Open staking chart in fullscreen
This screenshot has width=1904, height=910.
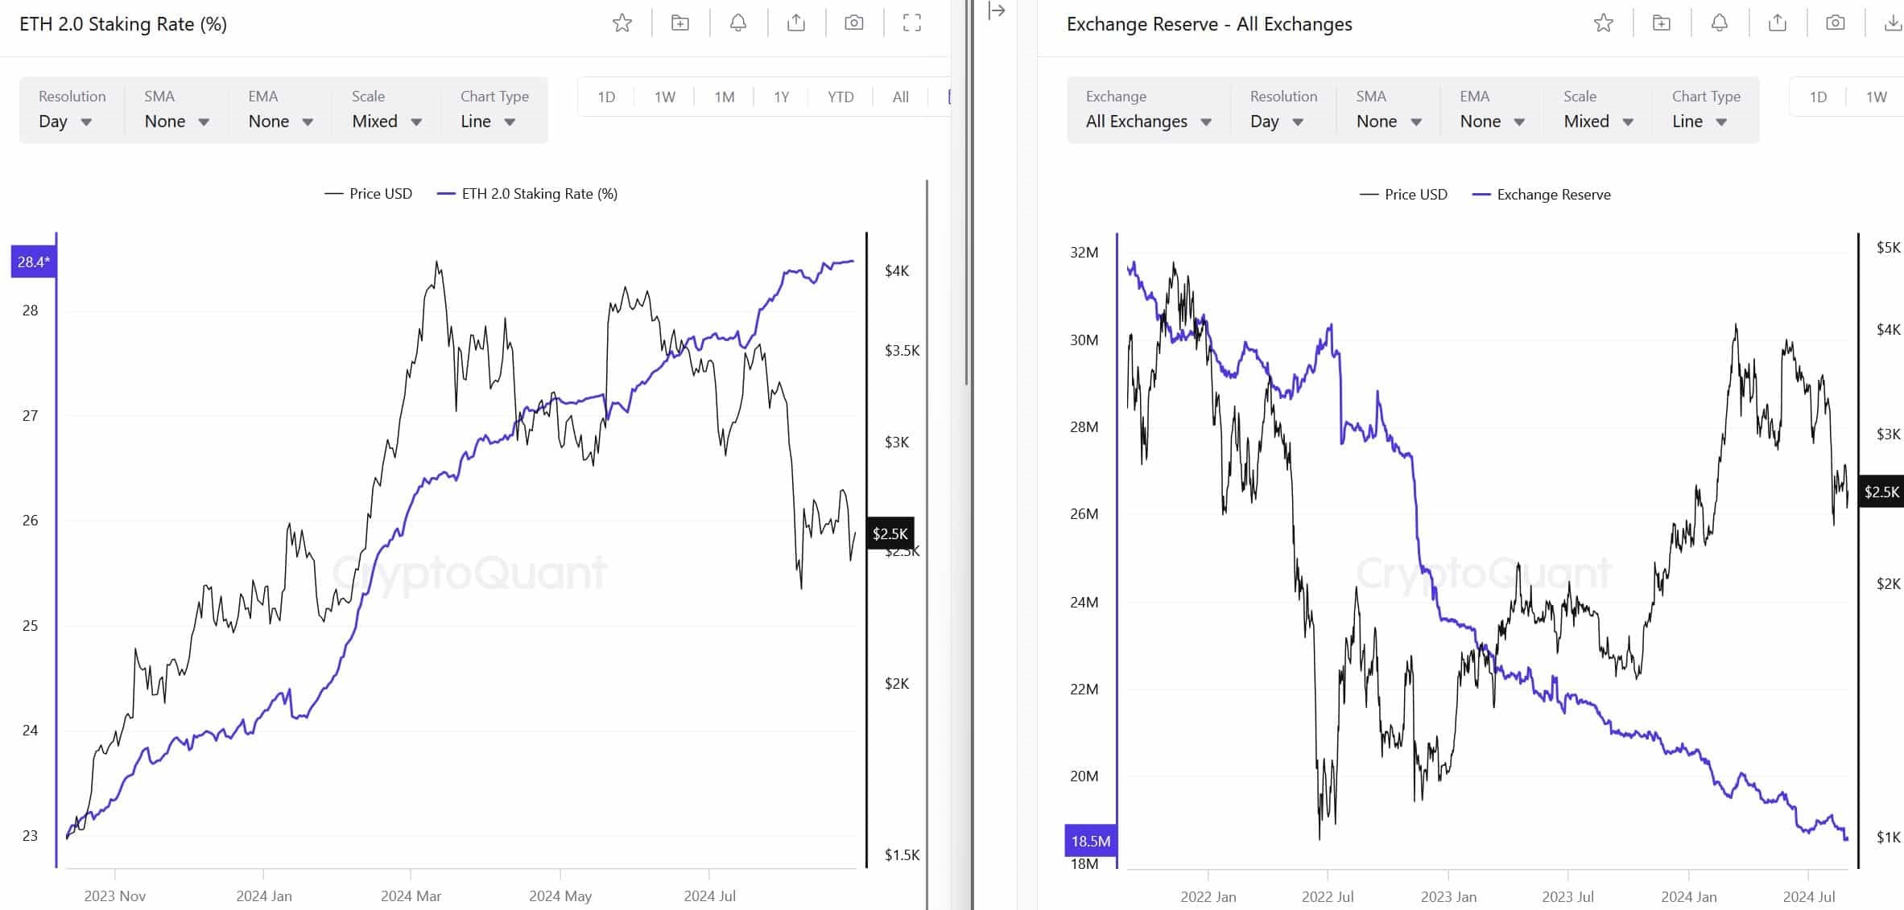point(911,23)
